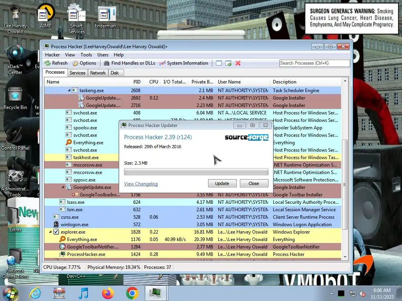Open AIMP desktop shortcut

pos(46,16)
